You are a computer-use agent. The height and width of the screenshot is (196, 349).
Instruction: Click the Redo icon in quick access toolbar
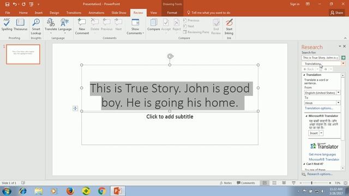coord(23,4)
